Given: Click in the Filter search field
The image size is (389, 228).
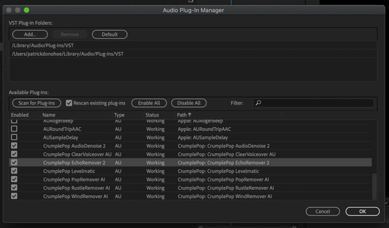Looking at the screenshot, I should pos(314,103).
